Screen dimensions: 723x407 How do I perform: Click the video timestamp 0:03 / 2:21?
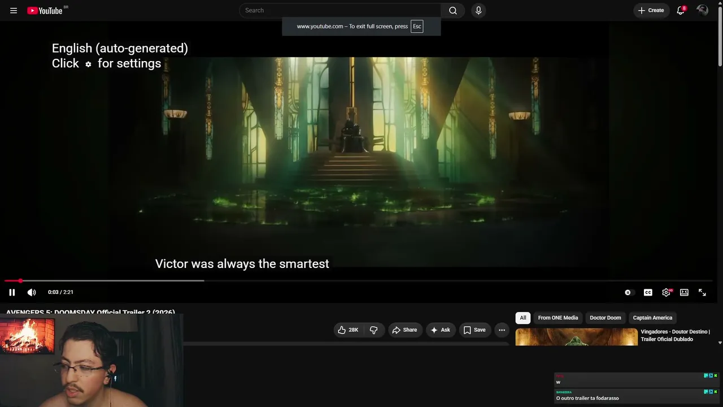[x=60, y=292]
